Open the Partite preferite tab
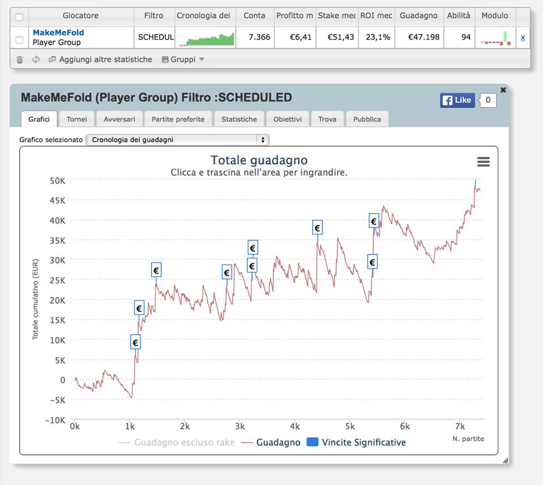 point(178,119)
